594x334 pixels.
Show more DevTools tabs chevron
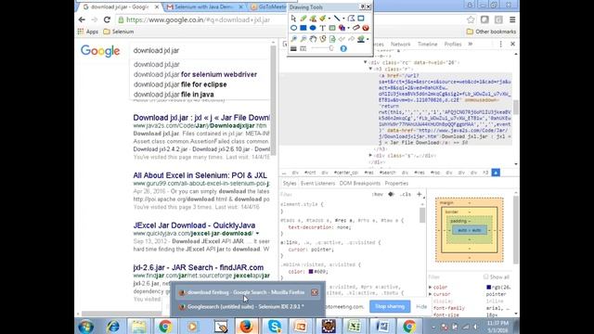pos(471,45)
